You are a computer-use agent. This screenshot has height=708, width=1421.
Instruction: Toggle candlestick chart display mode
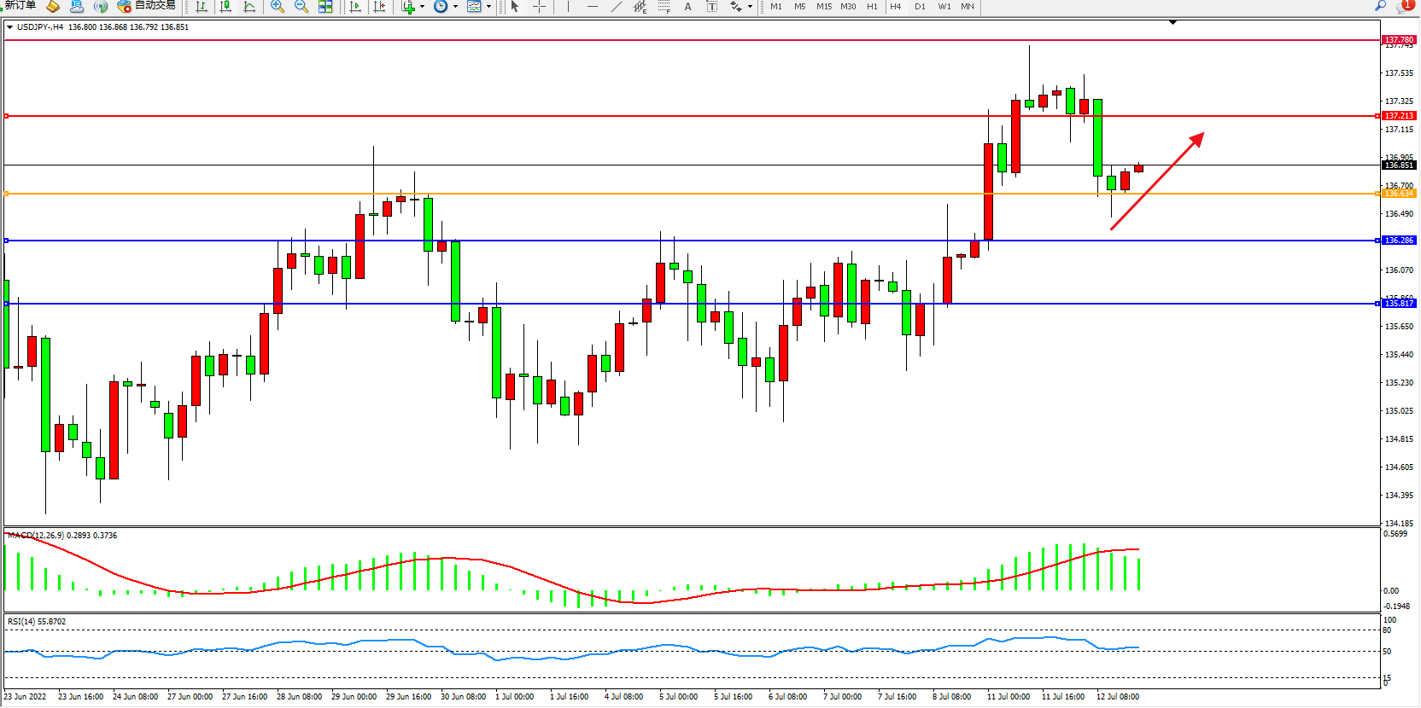225,7
